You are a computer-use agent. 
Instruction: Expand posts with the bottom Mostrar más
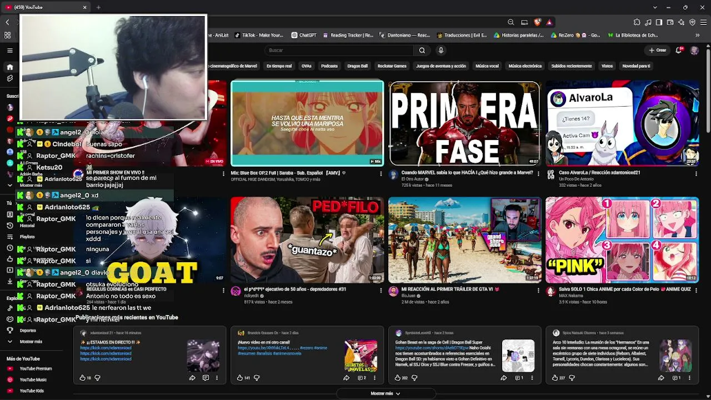pos(385,393)
